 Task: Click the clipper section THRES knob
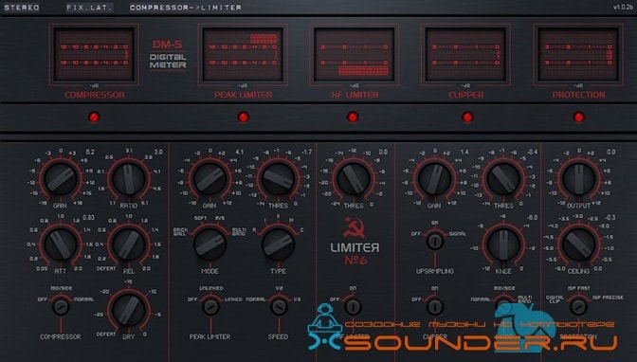503,179
